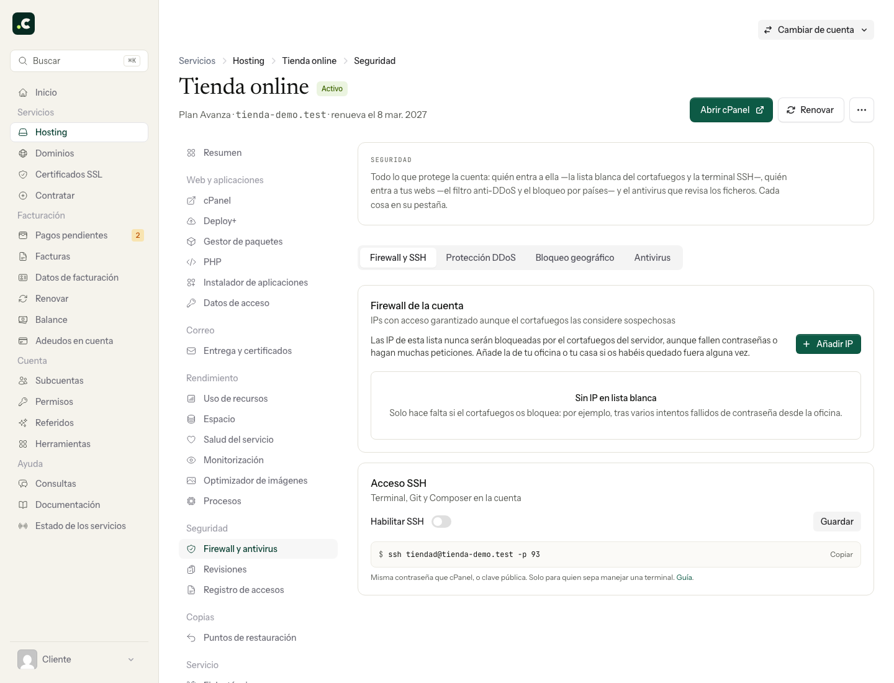The height and width of the screenshot is (683, 894).
Task: Select Resumen in the service menu
Action: (x=258, y=153)
